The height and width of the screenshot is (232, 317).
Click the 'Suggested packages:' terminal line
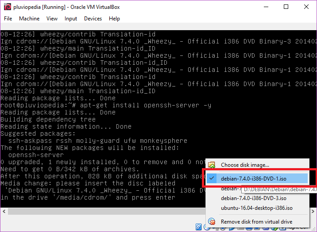(x=38, y=134)
